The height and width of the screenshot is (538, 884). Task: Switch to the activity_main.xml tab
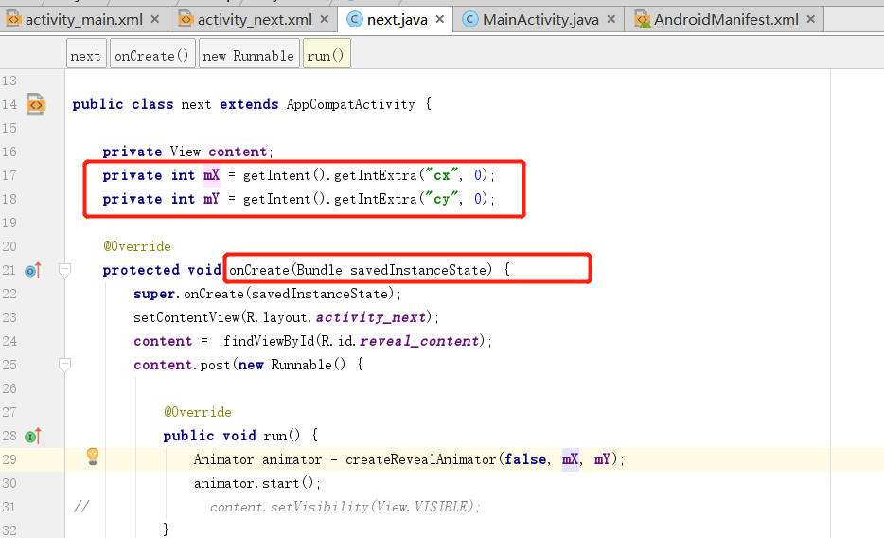coord(84,20)
